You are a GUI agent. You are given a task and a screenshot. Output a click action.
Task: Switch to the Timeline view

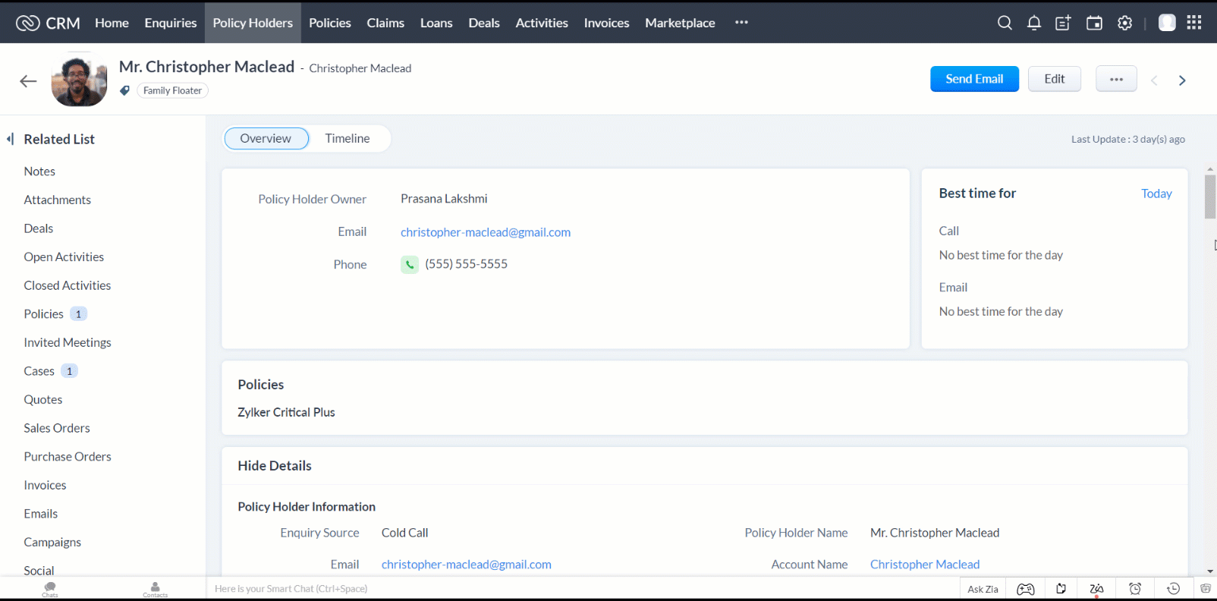[347, 139]
